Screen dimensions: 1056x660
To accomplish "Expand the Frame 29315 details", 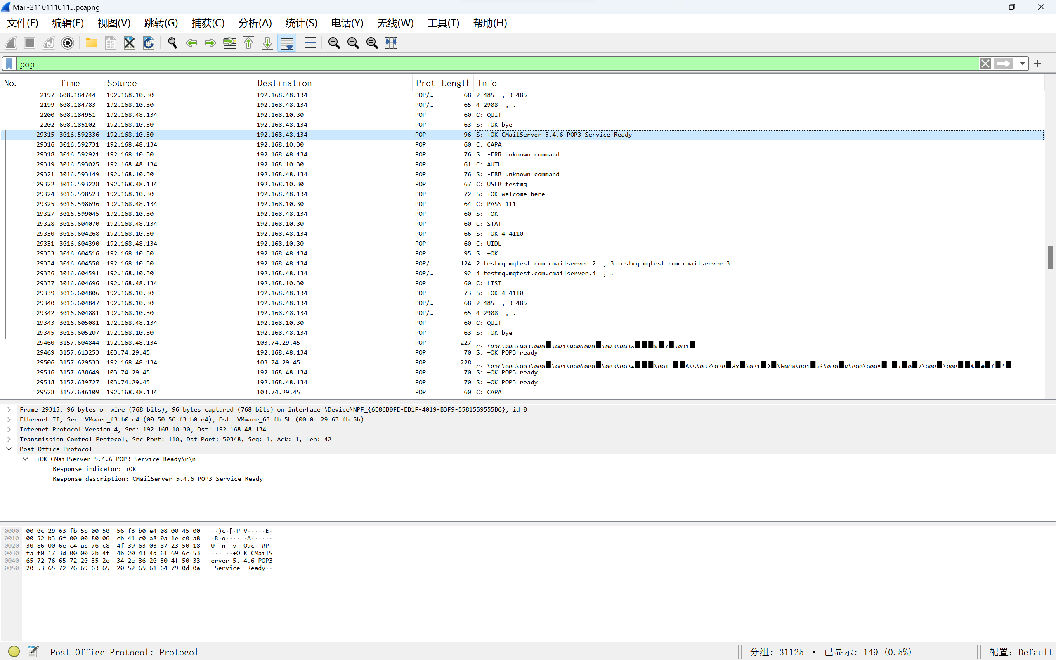I will coord(9,409).
